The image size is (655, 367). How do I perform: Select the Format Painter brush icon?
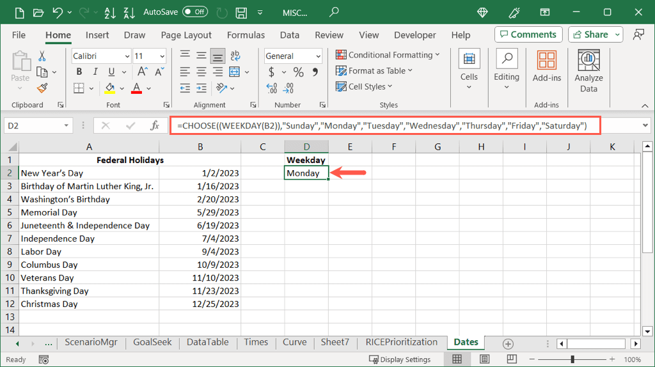click(42, 88)
